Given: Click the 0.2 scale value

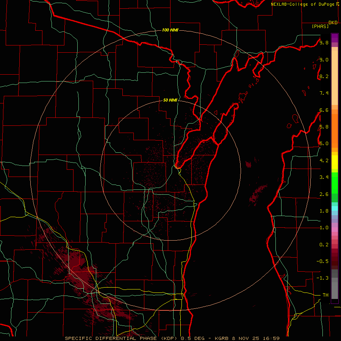Looking at the screenshot, I should click(x=324, y=245).
